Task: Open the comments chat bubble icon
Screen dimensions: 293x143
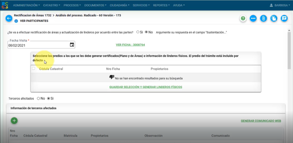Action: click(284, 18)
